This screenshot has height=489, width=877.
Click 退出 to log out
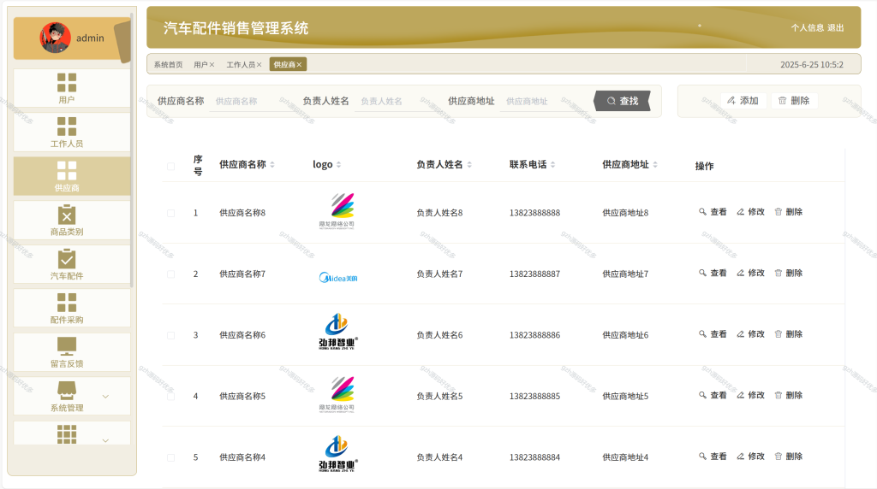coord(836,27)
